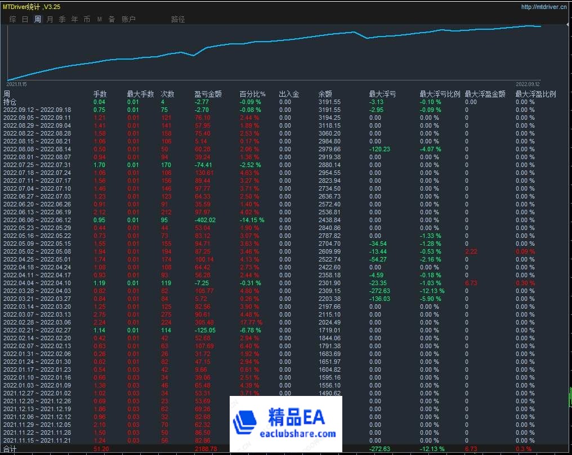Image resolution: width=572 pixels, height=455 pixels.
Task: Open the 年 yearly statistics tab
Action: coord(74,19)
